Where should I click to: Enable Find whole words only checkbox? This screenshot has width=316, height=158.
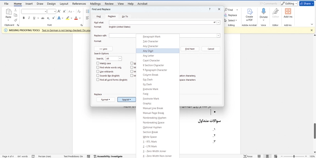98,67
